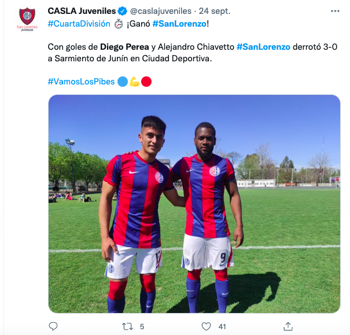The height and width of the screenshot is (335, 350).
Task: Open the #VamosLosPibes hashtag
Action: pos(81,82)
